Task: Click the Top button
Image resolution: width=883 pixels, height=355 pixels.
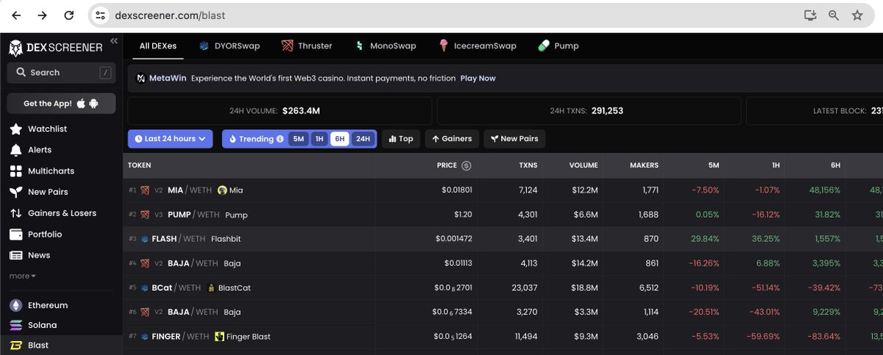Action: click(401, 138)
